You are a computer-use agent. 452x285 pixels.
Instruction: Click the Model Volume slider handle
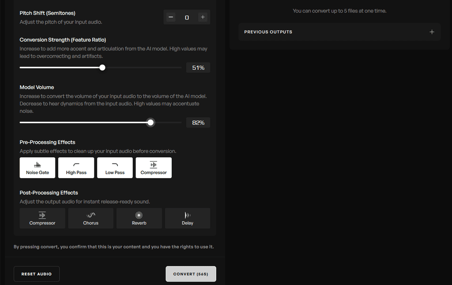coord(150,122)
